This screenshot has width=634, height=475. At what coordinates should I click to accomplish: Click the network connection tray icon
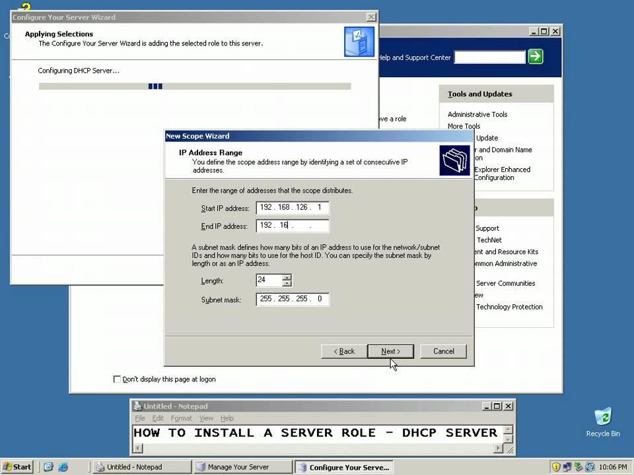568,467
